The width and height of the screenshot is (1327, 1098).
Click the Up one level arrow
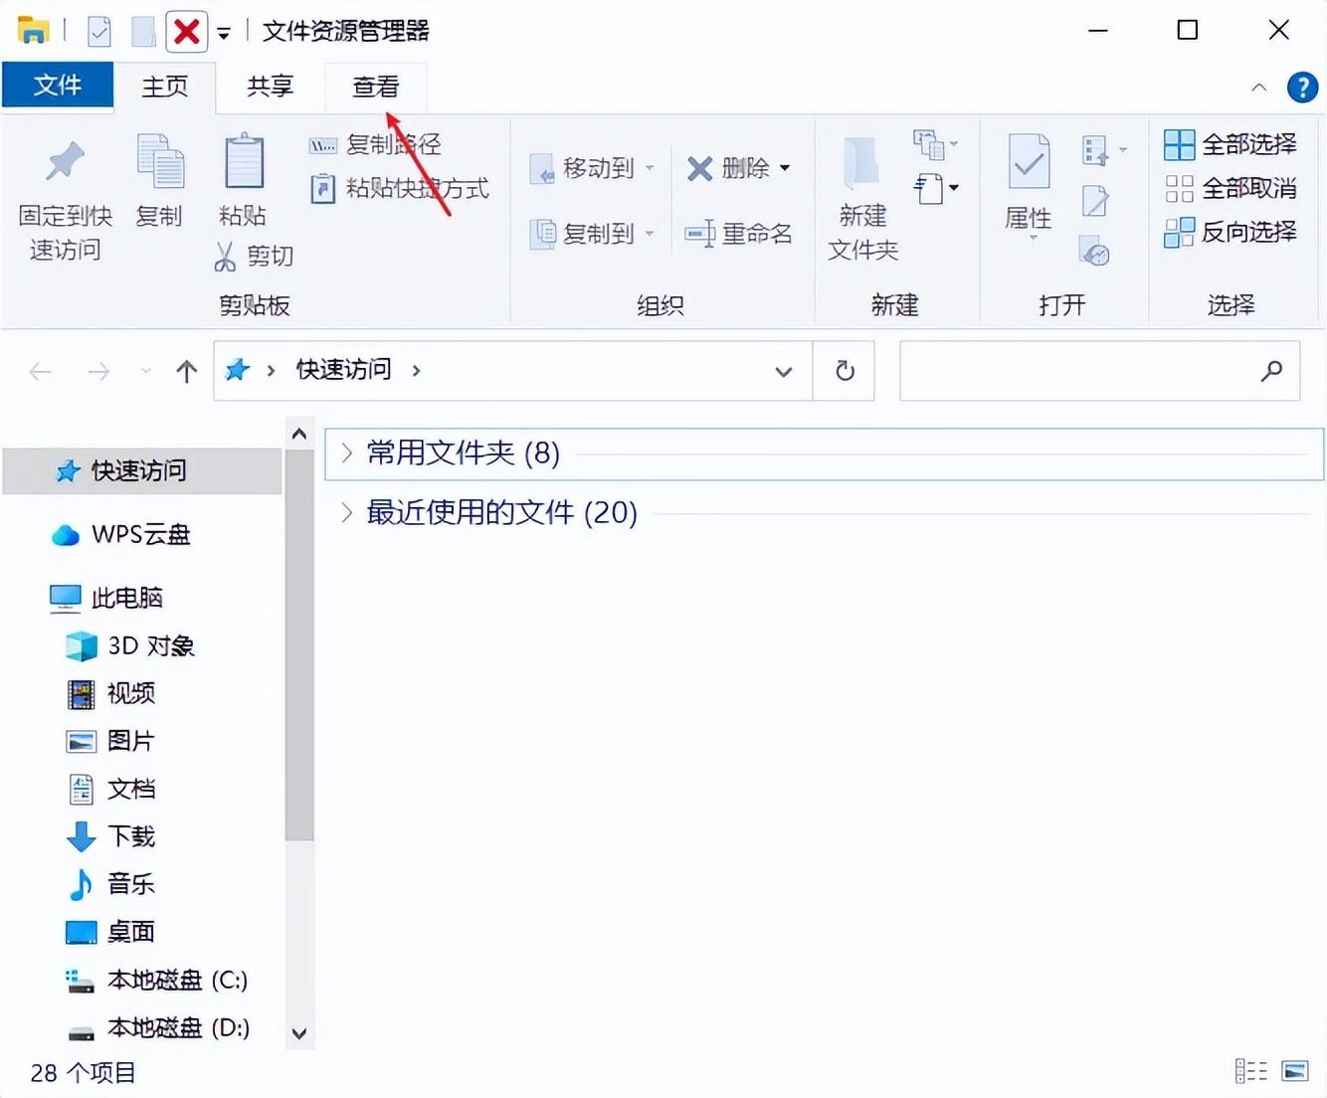(186, 372)
